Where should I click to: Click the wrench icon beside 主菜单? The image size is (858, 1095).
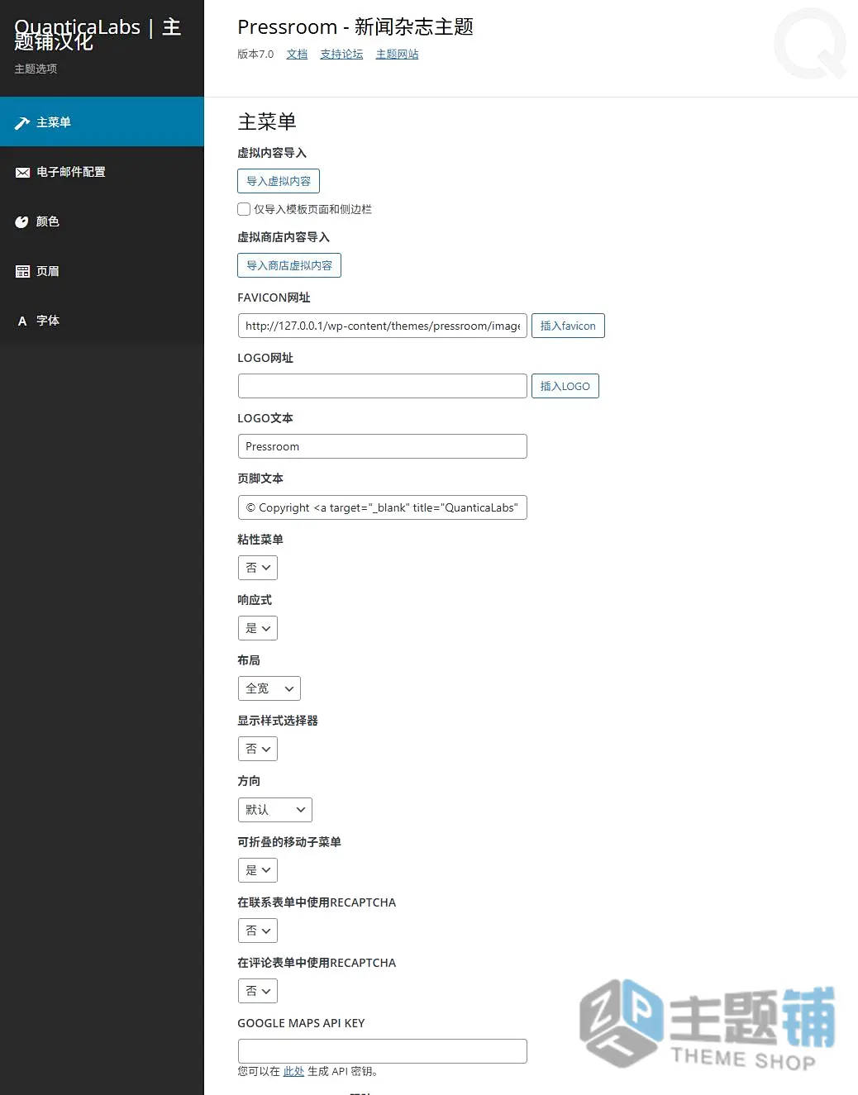click(22, 122)
